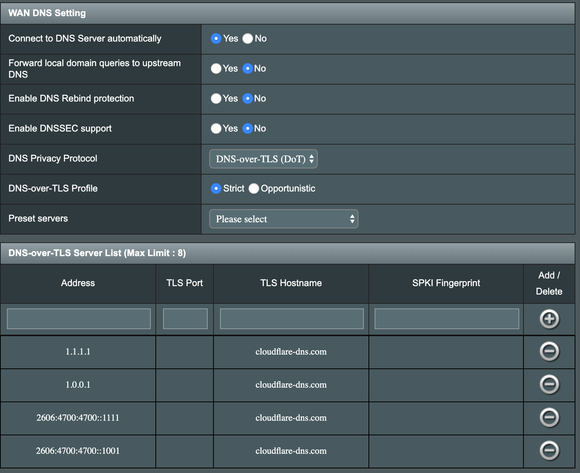Image resolution: width=580 pixels, height=473 pixels.
Task: Click the Address input field
Action: [78, 318]
